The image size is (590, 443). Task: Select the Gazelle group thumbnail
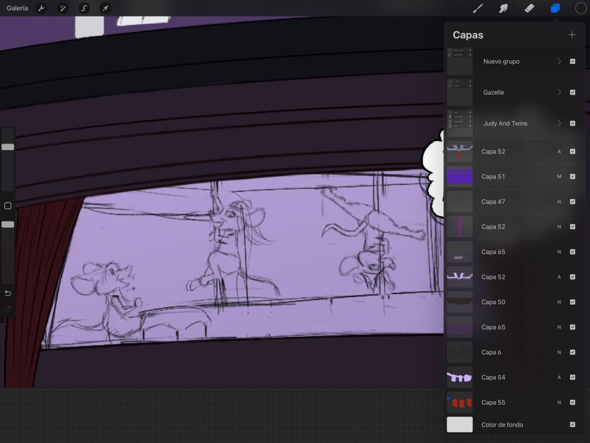[x=460, y=92]
